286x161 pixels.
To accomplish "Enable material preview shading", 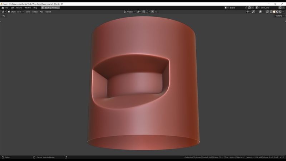I will [277, 12].
